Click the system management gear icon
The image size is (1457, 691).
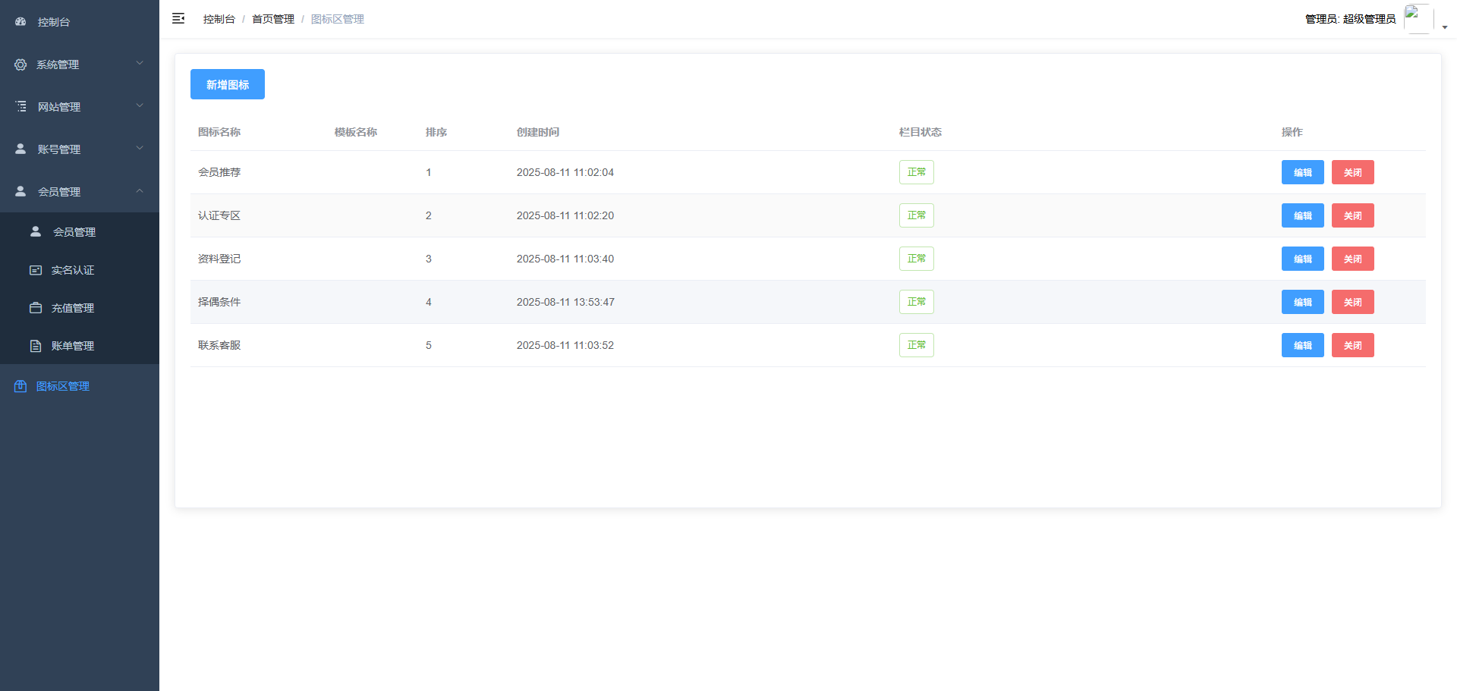coord(20,64)
